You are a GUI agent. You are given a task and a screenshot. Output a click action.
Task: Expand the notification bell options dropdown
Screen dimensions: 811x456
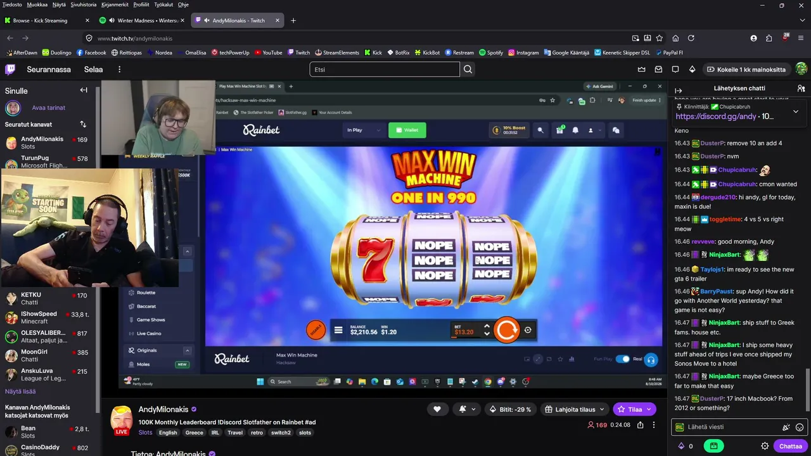point(466,409)
